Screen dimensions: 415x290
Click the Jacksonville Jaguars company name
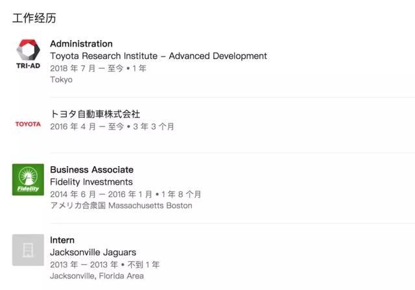pos(93,252)
